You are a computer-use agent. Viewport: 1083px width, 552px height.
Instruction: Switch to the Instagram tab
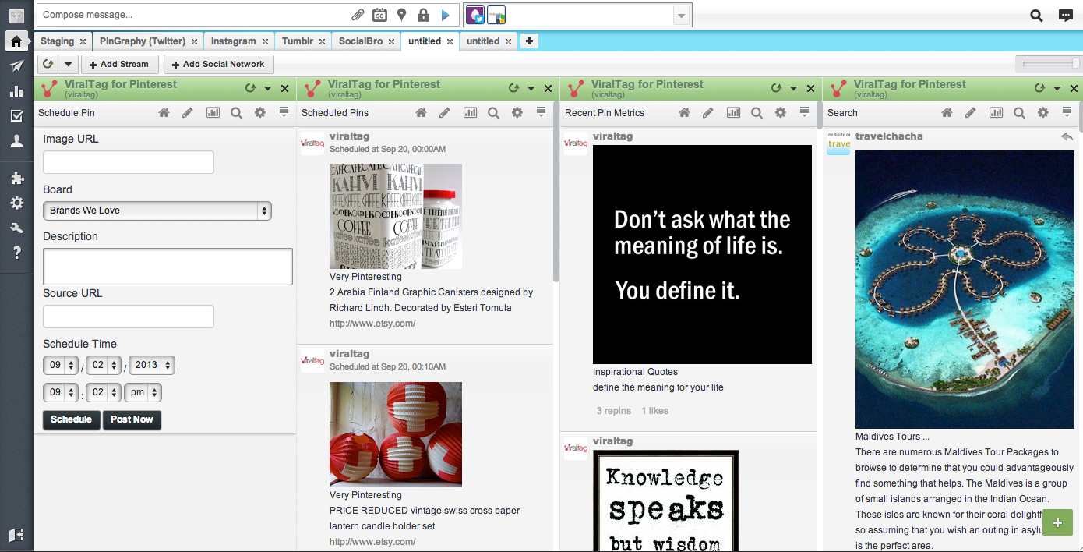click(233, 41)
